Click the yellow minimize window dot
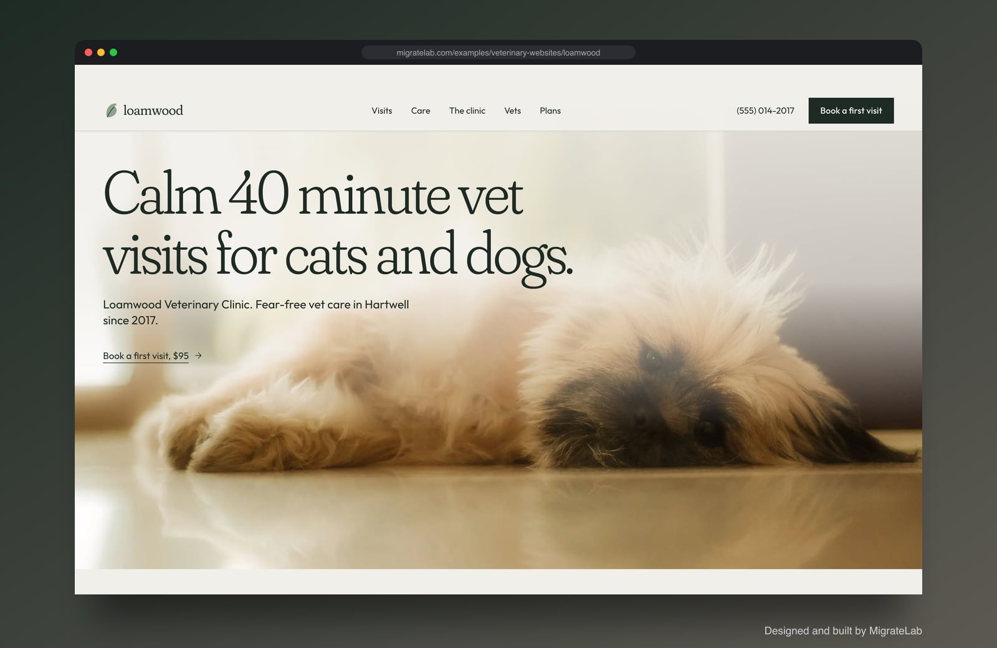The height and width of the screenshot is (648, 997). coord(101,52)
